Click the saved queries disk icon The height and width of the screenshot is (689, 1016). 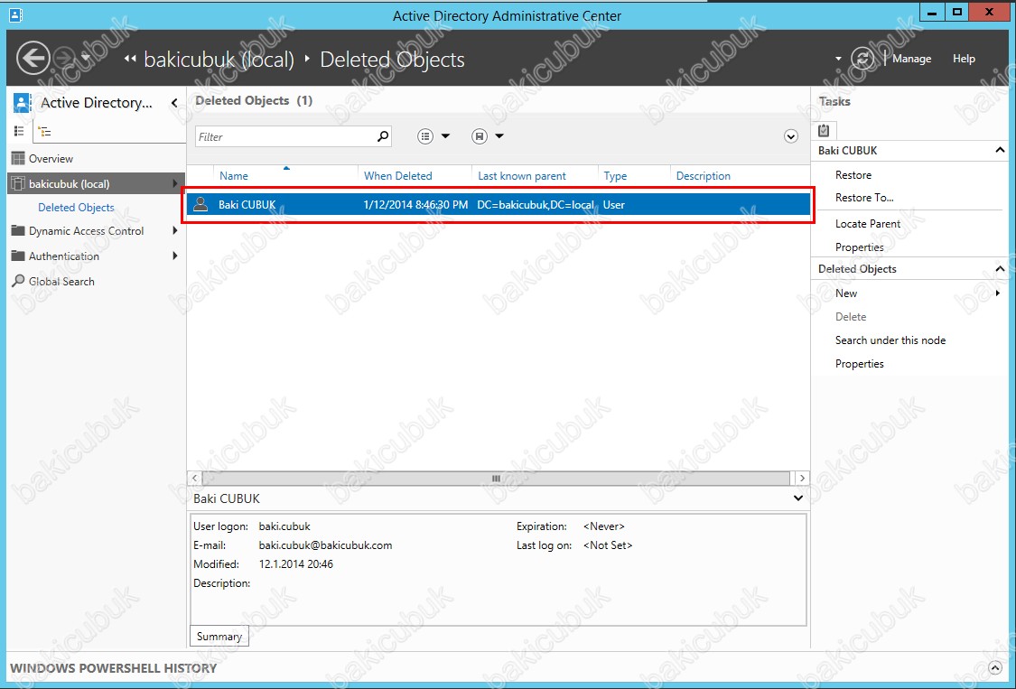tap(479, 136)
